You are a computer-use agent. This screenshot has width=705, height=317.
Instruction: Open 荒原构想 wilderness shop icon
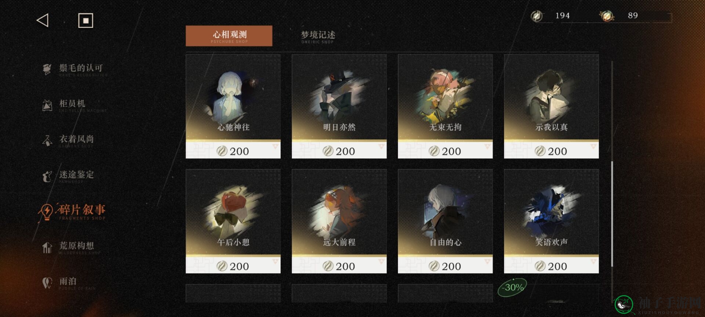(47, 247)
